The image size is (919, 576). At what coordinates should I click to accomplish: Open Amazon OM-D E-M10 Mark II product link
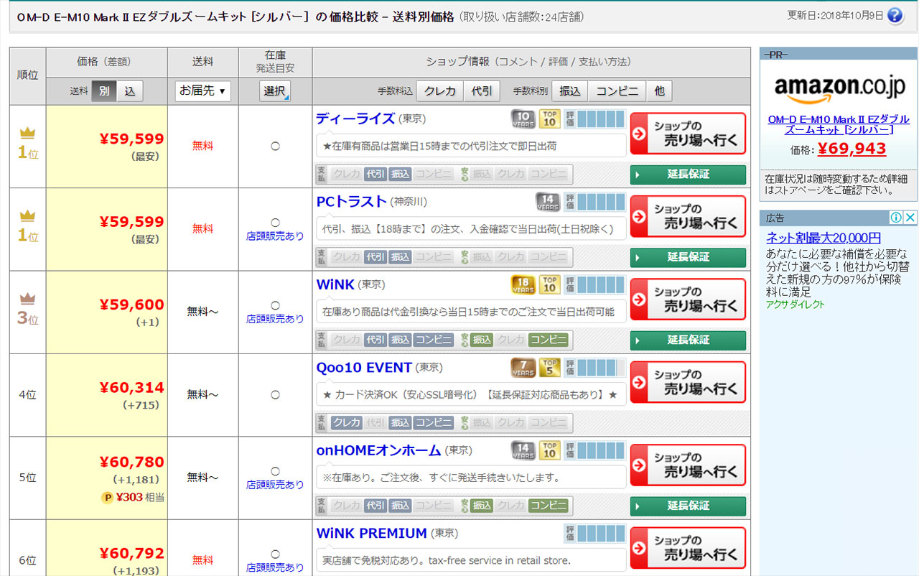[839, 124]
